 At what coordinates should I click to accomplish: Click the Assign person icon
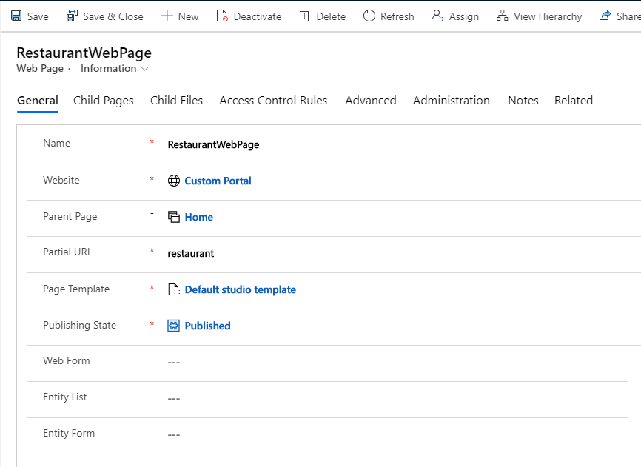[x=437, y=16]
